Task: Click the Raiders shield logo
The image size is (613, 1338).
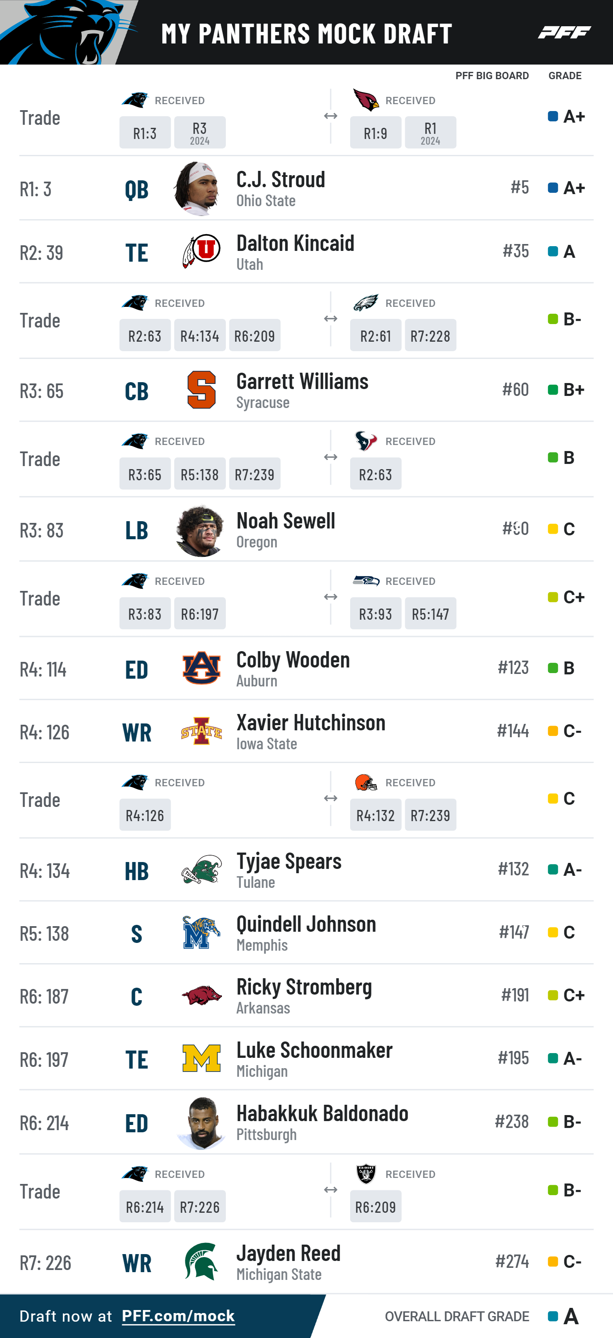Action: coord(366,1173)
